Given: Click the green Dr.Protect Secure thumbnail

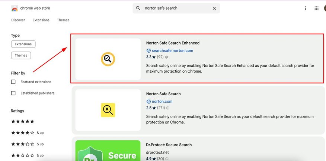Looking at the screenshot, I should point(108,151).
